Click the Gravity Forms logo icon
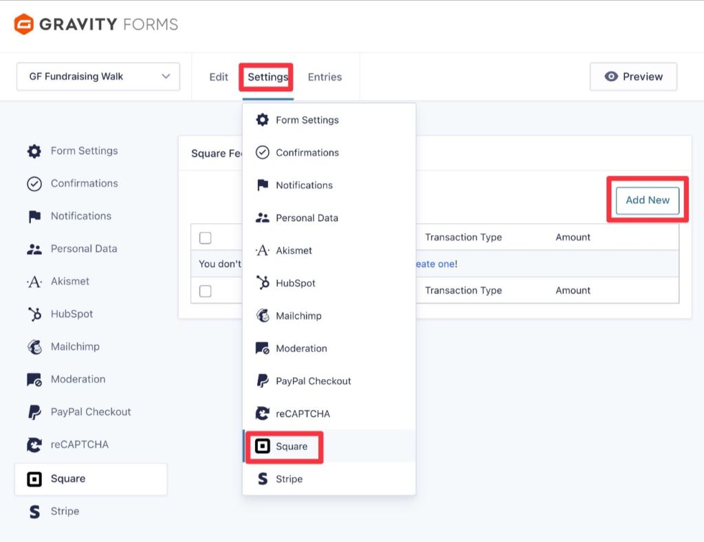 [24, 24]
